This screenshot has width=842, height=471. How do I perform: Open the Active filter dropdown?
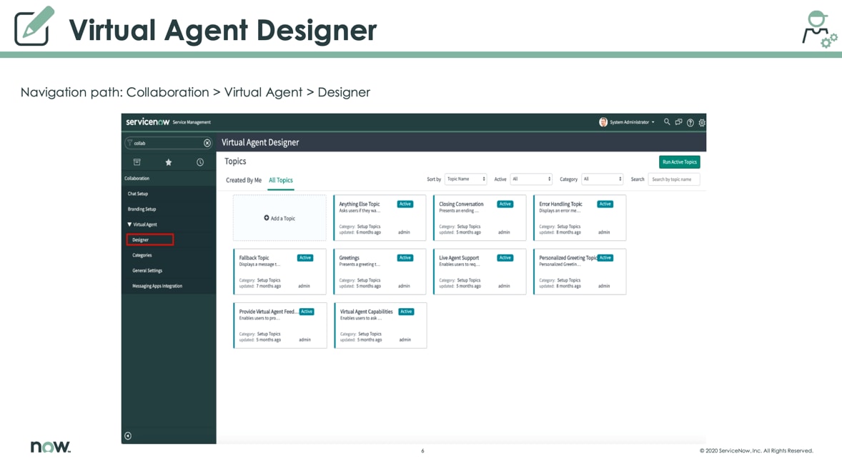click(x=530, y=179)
